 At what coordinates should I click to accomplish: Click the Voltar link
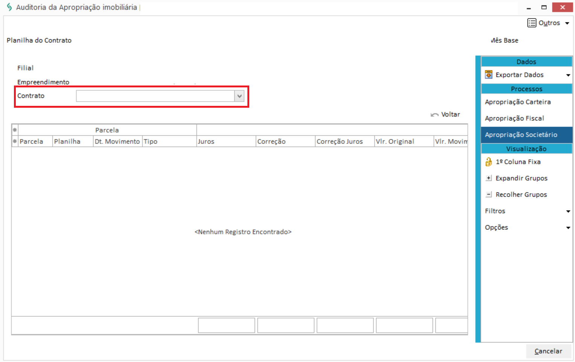(450, 115)
